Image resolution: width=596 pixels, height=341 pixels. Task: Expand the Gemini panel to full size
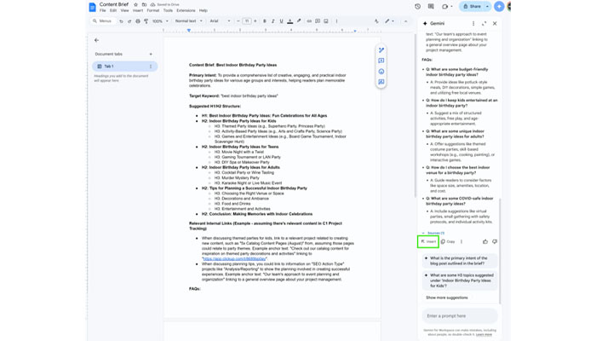point(484,23)
